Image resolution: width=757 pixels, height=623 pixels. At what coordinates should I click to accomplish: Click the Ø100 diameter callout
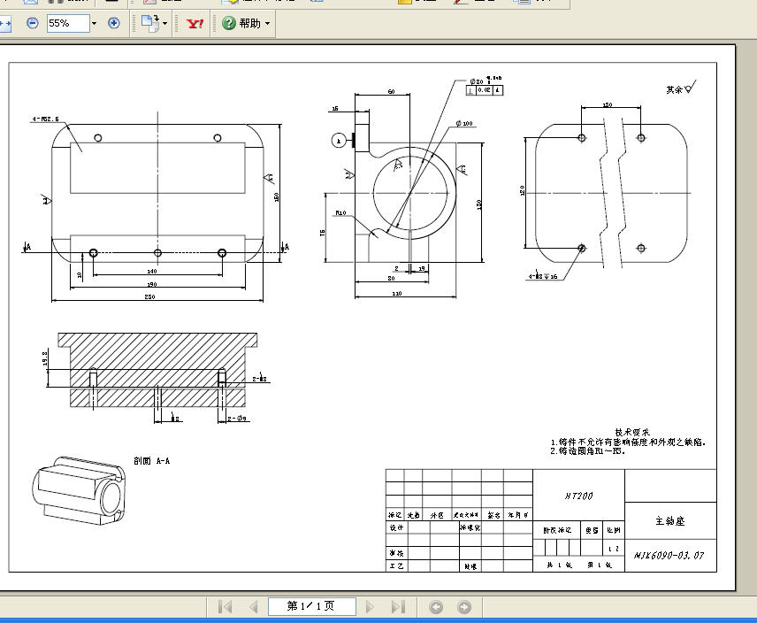464,124
